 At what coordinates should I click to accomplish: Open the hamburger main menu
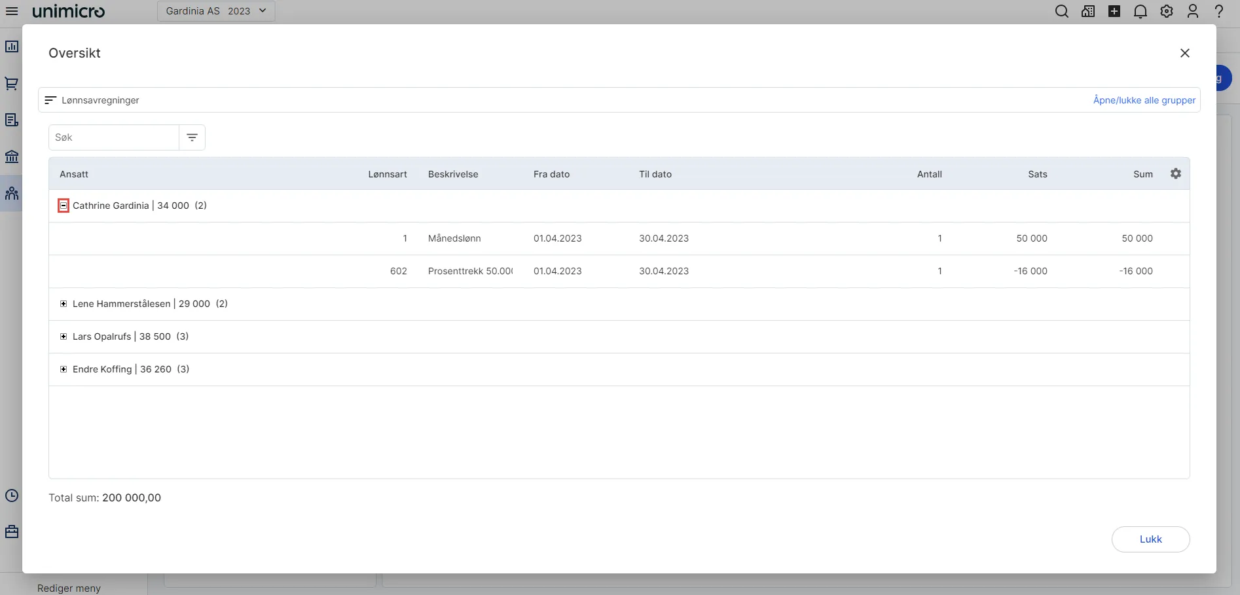coord(12,11)
